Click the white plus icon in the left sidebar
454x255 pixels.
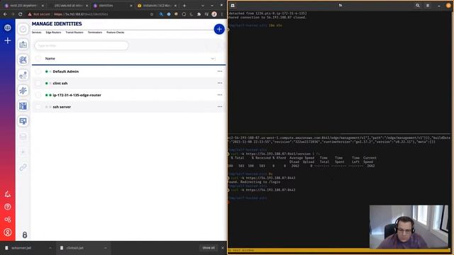[x=8, y=40]
